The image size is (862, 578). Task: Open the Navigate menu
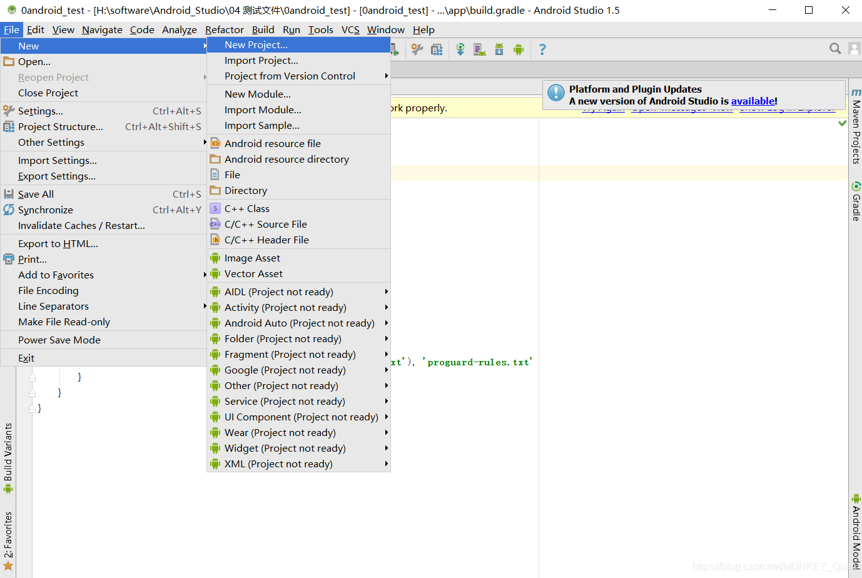click(102, 29)
